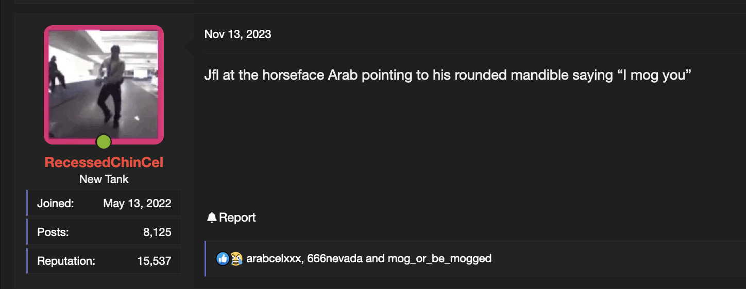Click the bell icon next to Report
Screen dimensions: 746x289
[x=212, y=218]
